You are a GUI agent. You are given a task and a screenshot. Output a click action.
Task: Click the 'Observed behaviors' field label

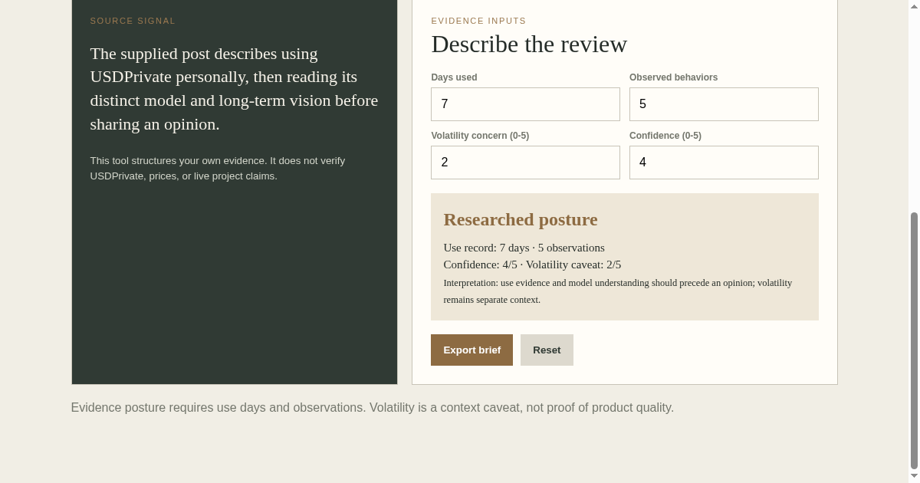(673, 77)
